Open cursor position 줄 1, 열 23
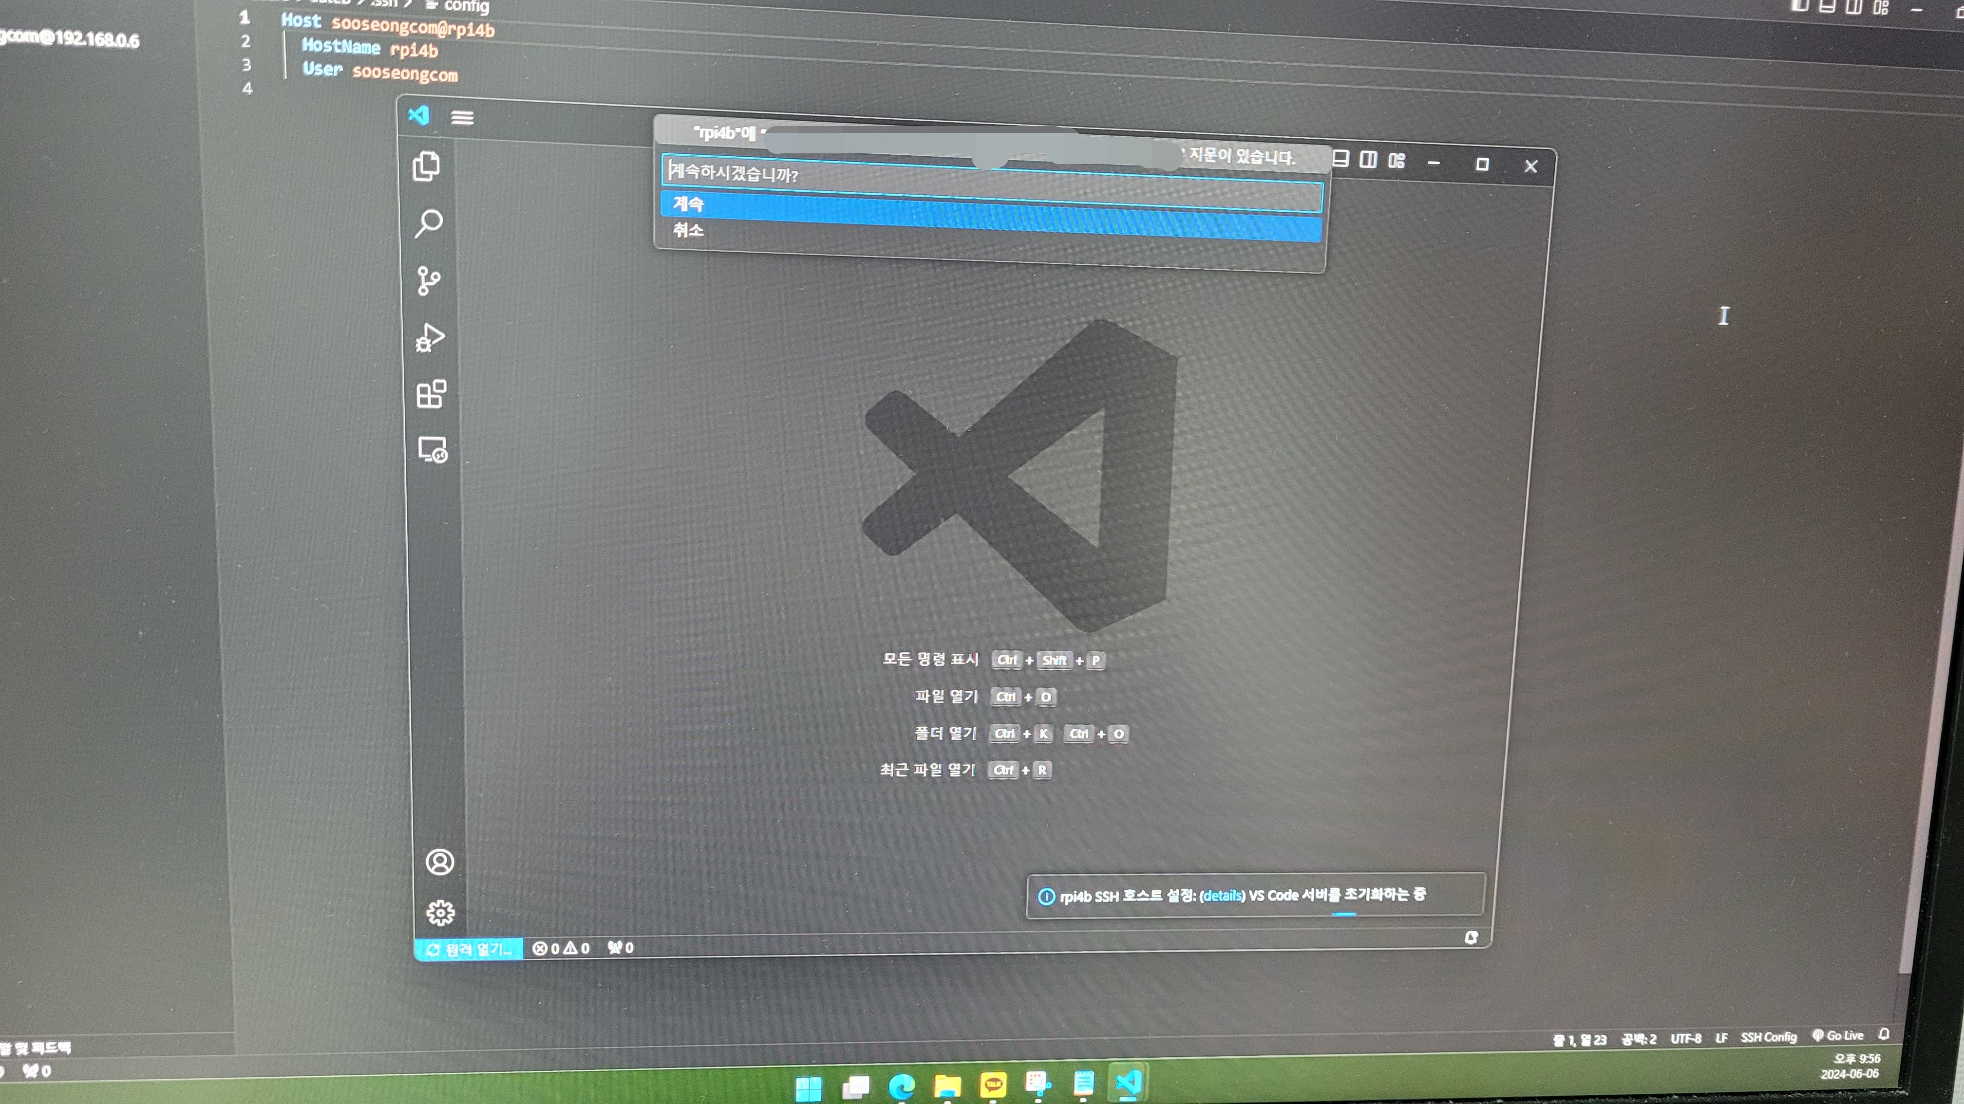The image size is (1964, 1104). pos(1580,1040)
